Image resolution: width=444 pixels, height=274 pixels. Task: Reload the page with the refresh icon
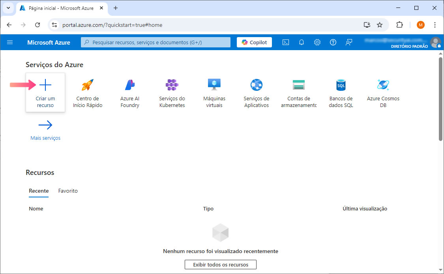point(37,25)
